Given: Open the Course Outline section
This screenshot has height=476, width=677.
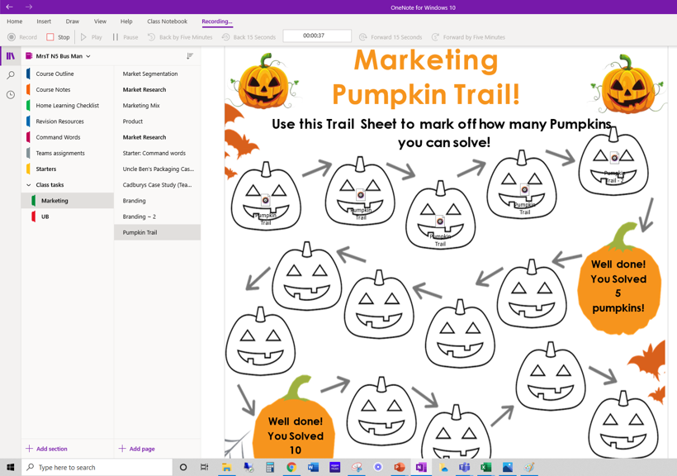Looking at the screenshot, I should [x=68, y=74].
